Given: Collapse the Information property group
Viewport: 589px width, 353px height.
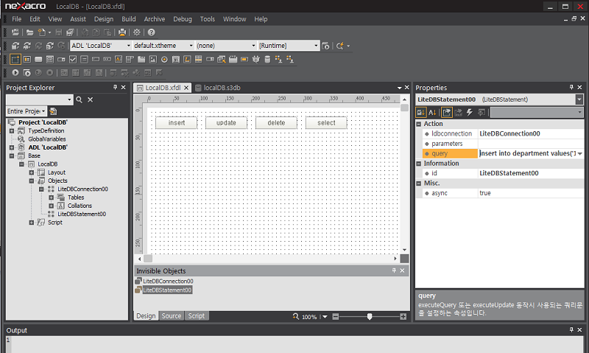Looking at the screenshot, I should (419, 164).
